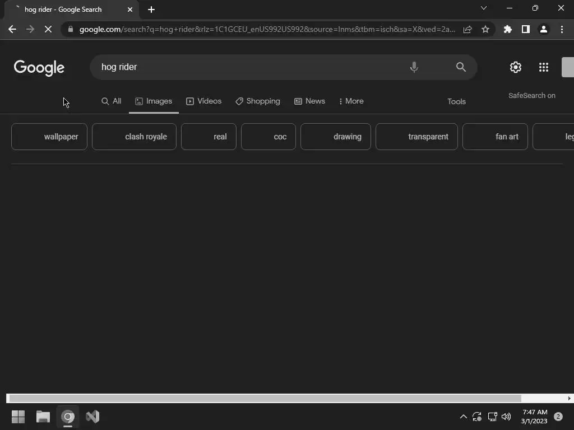The height and width of the screenshot is (430, 574).
Task: Bookmark this tab with the star icon
Action: [x=485, y=29]
